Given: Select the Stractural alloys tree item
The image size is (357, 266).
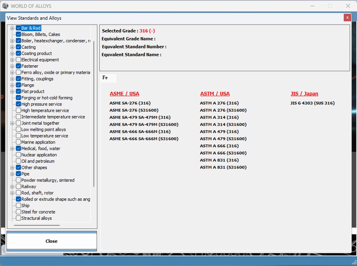Looking at the screenshot, I should click(x=36, y=218).
